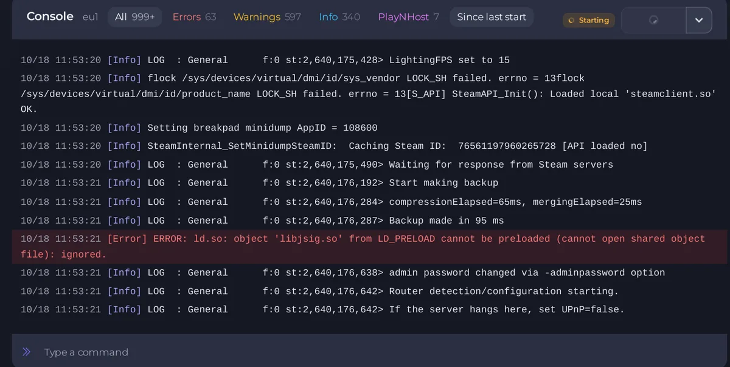730x367 pixels.
Task: Click the LightingFPS set to 15 line
Action: point(265,60)
